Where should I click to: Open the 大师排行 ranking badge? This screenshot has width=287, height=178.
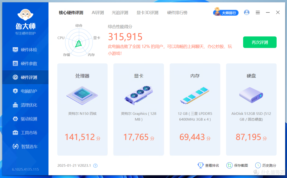click(x=226, y=12)
